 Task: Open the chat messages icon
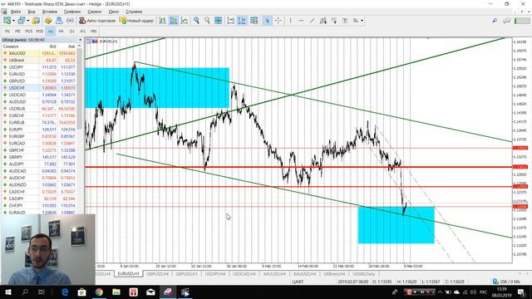[507, 21]
